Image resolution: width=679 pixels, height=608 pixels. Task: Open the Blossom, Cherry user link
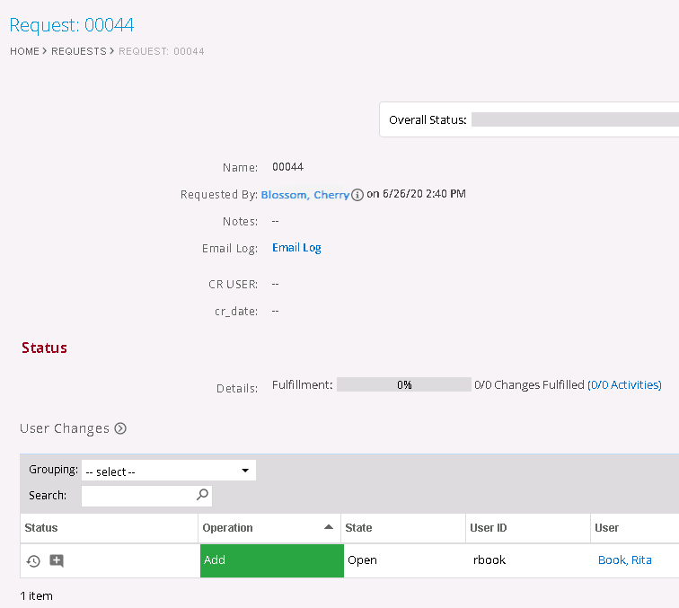point(304,195)
